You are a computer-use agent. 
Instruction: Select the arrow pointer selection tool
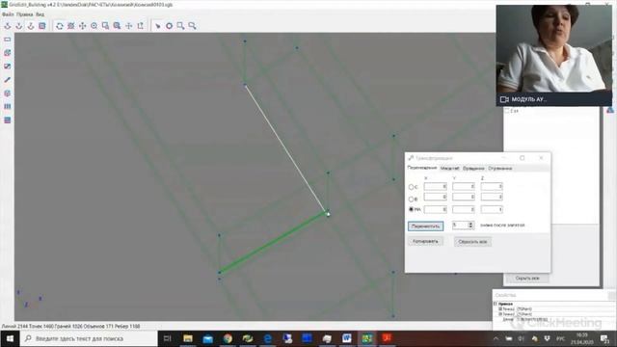tap(158, 26)
